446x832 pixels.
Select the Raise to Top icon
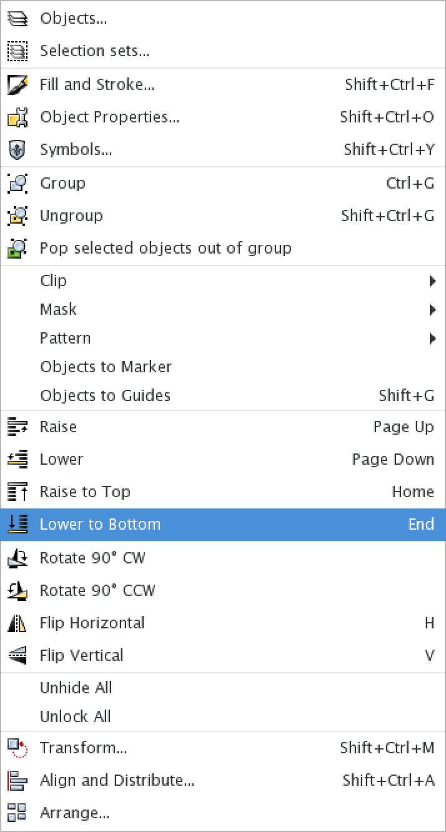(17, 492)
